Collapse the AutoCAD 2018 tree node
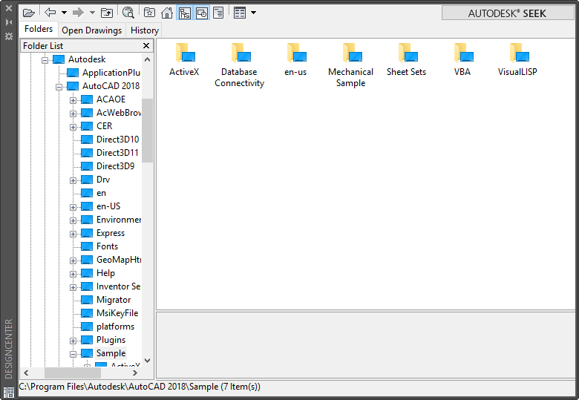The width and height of the screenshot is (579, 400). point(59,86)
